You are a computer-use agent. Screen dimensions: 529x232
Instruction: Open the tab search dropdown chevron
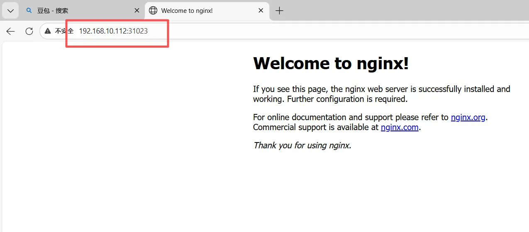pos(10,11)
